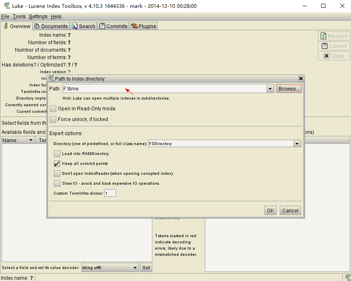Click the Commit button
This screenshot has height=281, width=351.
point(334,46)
